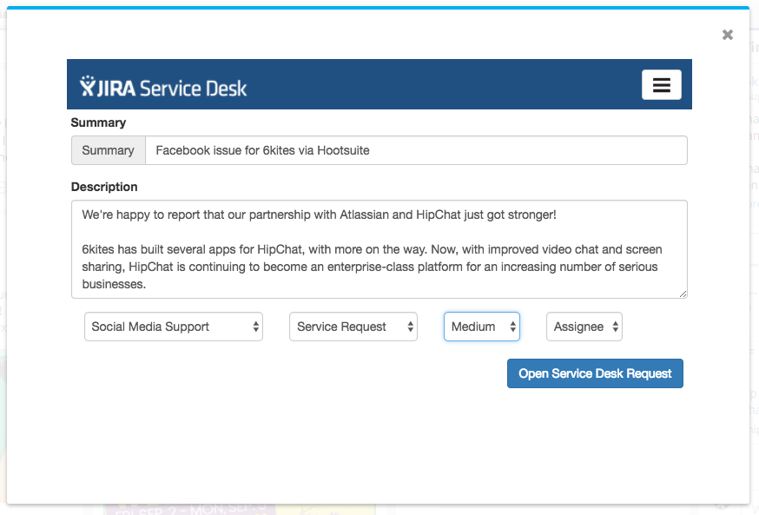Screen dimensions: 759x515
Task: Open the hamburger menu in JIRA header
Action: click(661, 85)
